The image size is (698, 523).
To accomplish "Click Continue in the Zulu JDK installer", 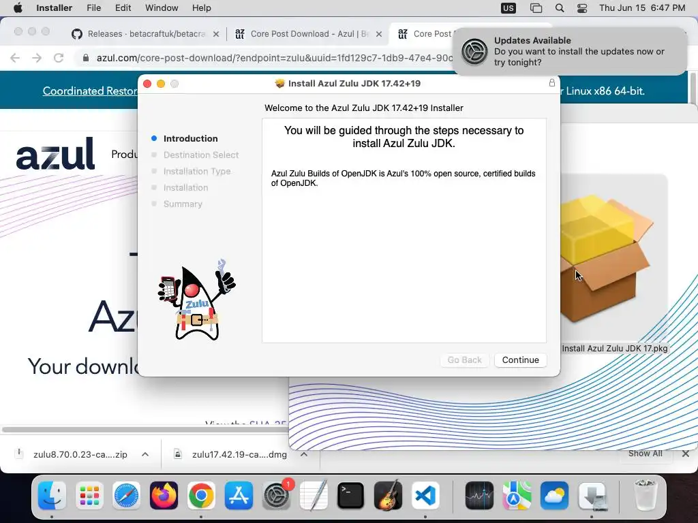I will tap(520, 360).
